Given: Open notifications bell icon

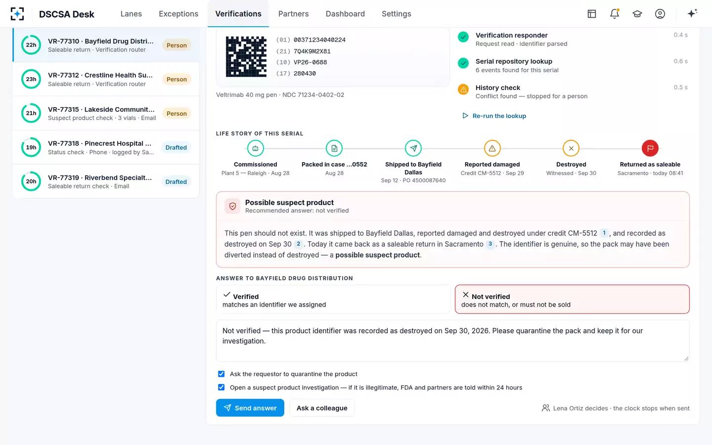Looking at the screenshot, I should (x=615, y=14).
